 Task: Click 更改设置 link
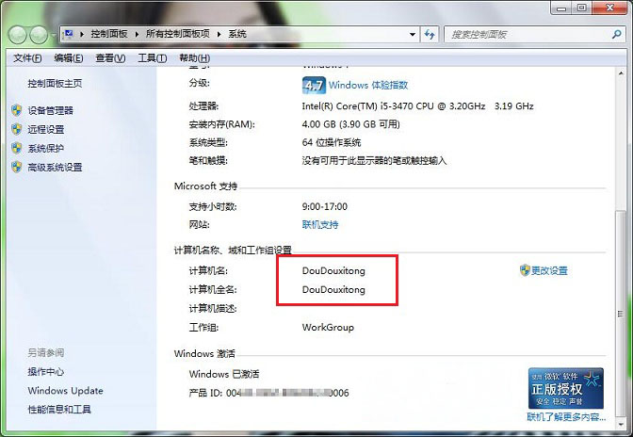(549, 270)
